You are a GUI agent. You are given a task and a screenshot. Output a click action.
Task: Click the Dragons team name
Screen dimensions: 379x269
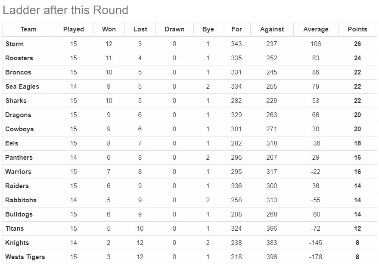18,114
